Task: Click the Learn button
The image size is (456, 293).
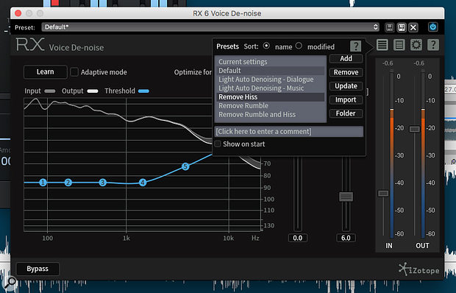Action: 46,72
